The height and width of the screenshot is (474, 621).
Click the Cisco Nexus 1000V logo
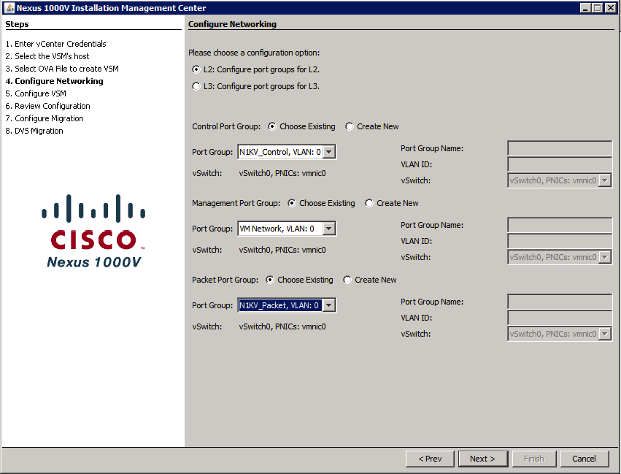(93, 231)
